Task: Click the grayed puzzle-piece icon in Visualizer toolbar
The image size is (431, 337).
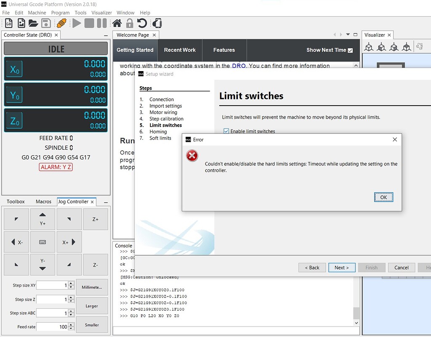Action: pos(420,46)
